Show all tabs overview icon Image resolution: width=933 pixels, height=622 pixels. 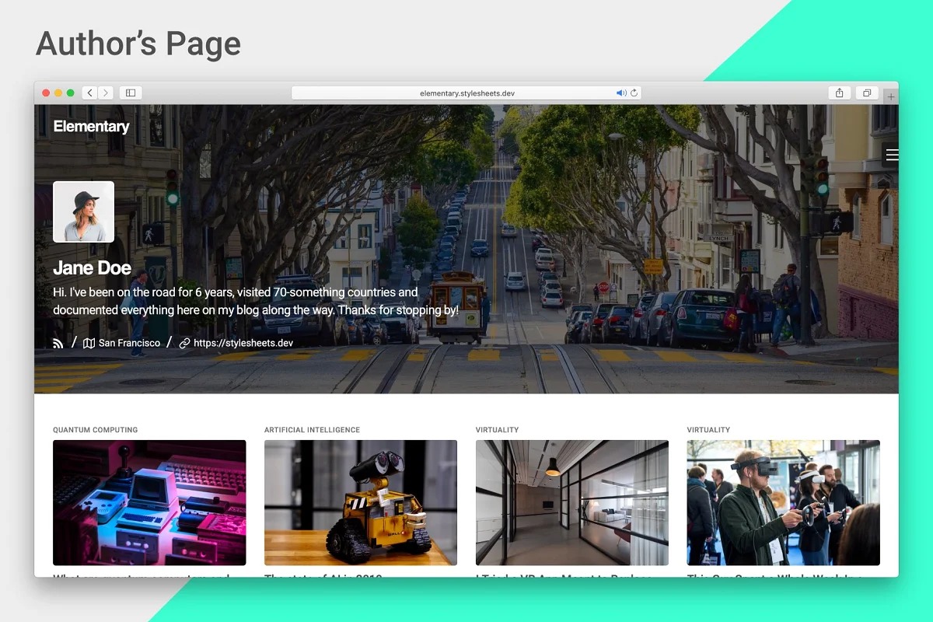[x=866, y=93]
